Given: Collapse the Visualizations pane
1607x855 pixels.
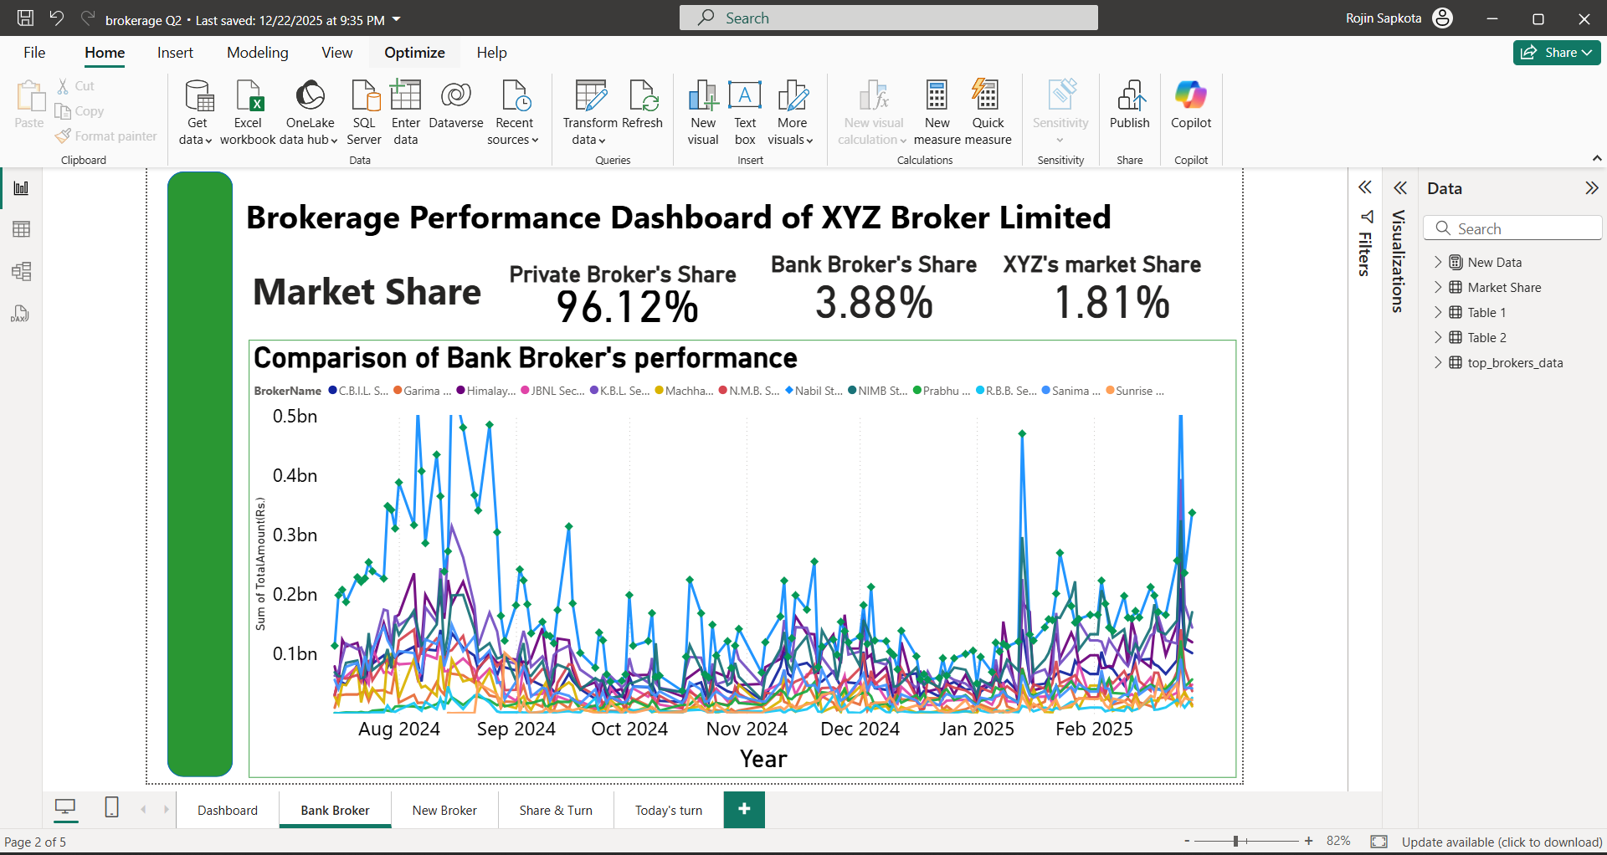Looking at the screenshot, I should [x=1399, y=187].
